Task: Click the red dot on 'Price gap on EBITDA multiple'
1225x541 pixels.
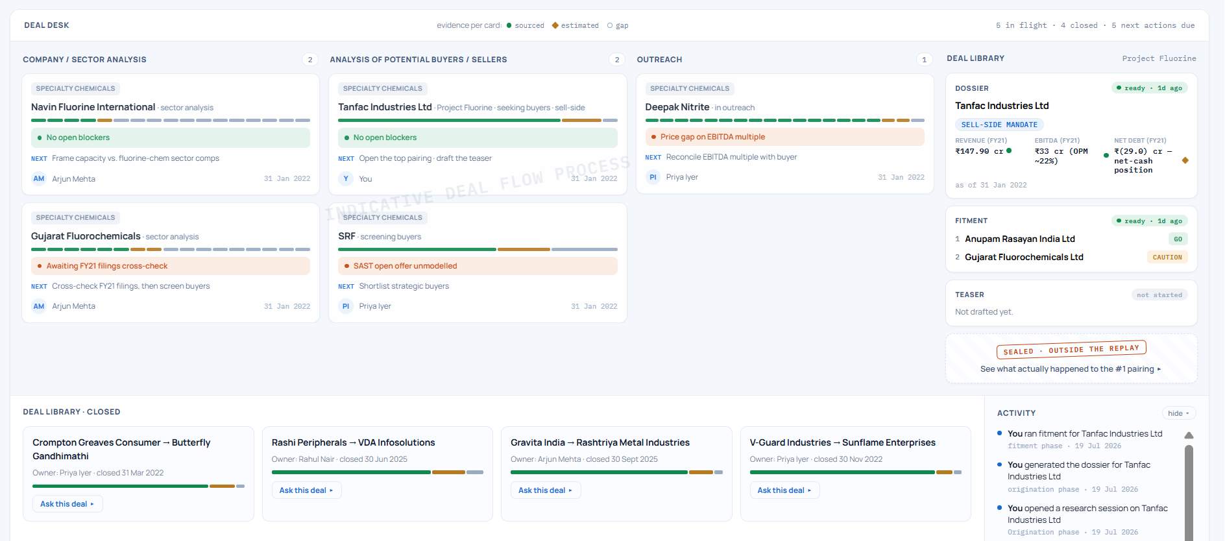Action: coord(653,137)
